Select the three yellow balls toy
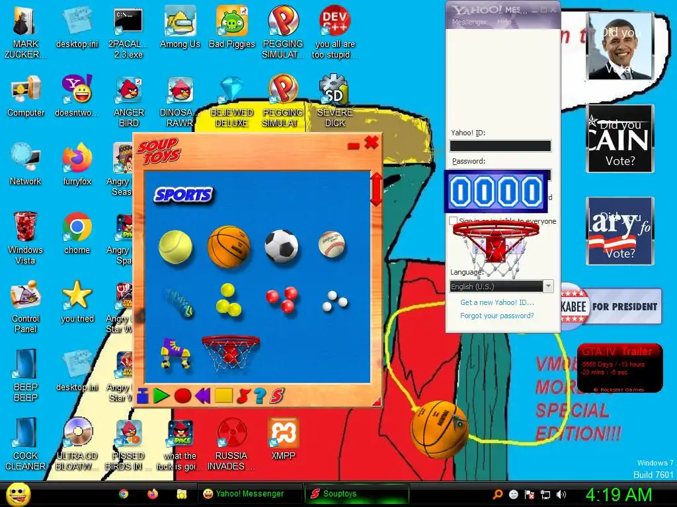This screenshot has height=507, width=677. coord(228,300)
